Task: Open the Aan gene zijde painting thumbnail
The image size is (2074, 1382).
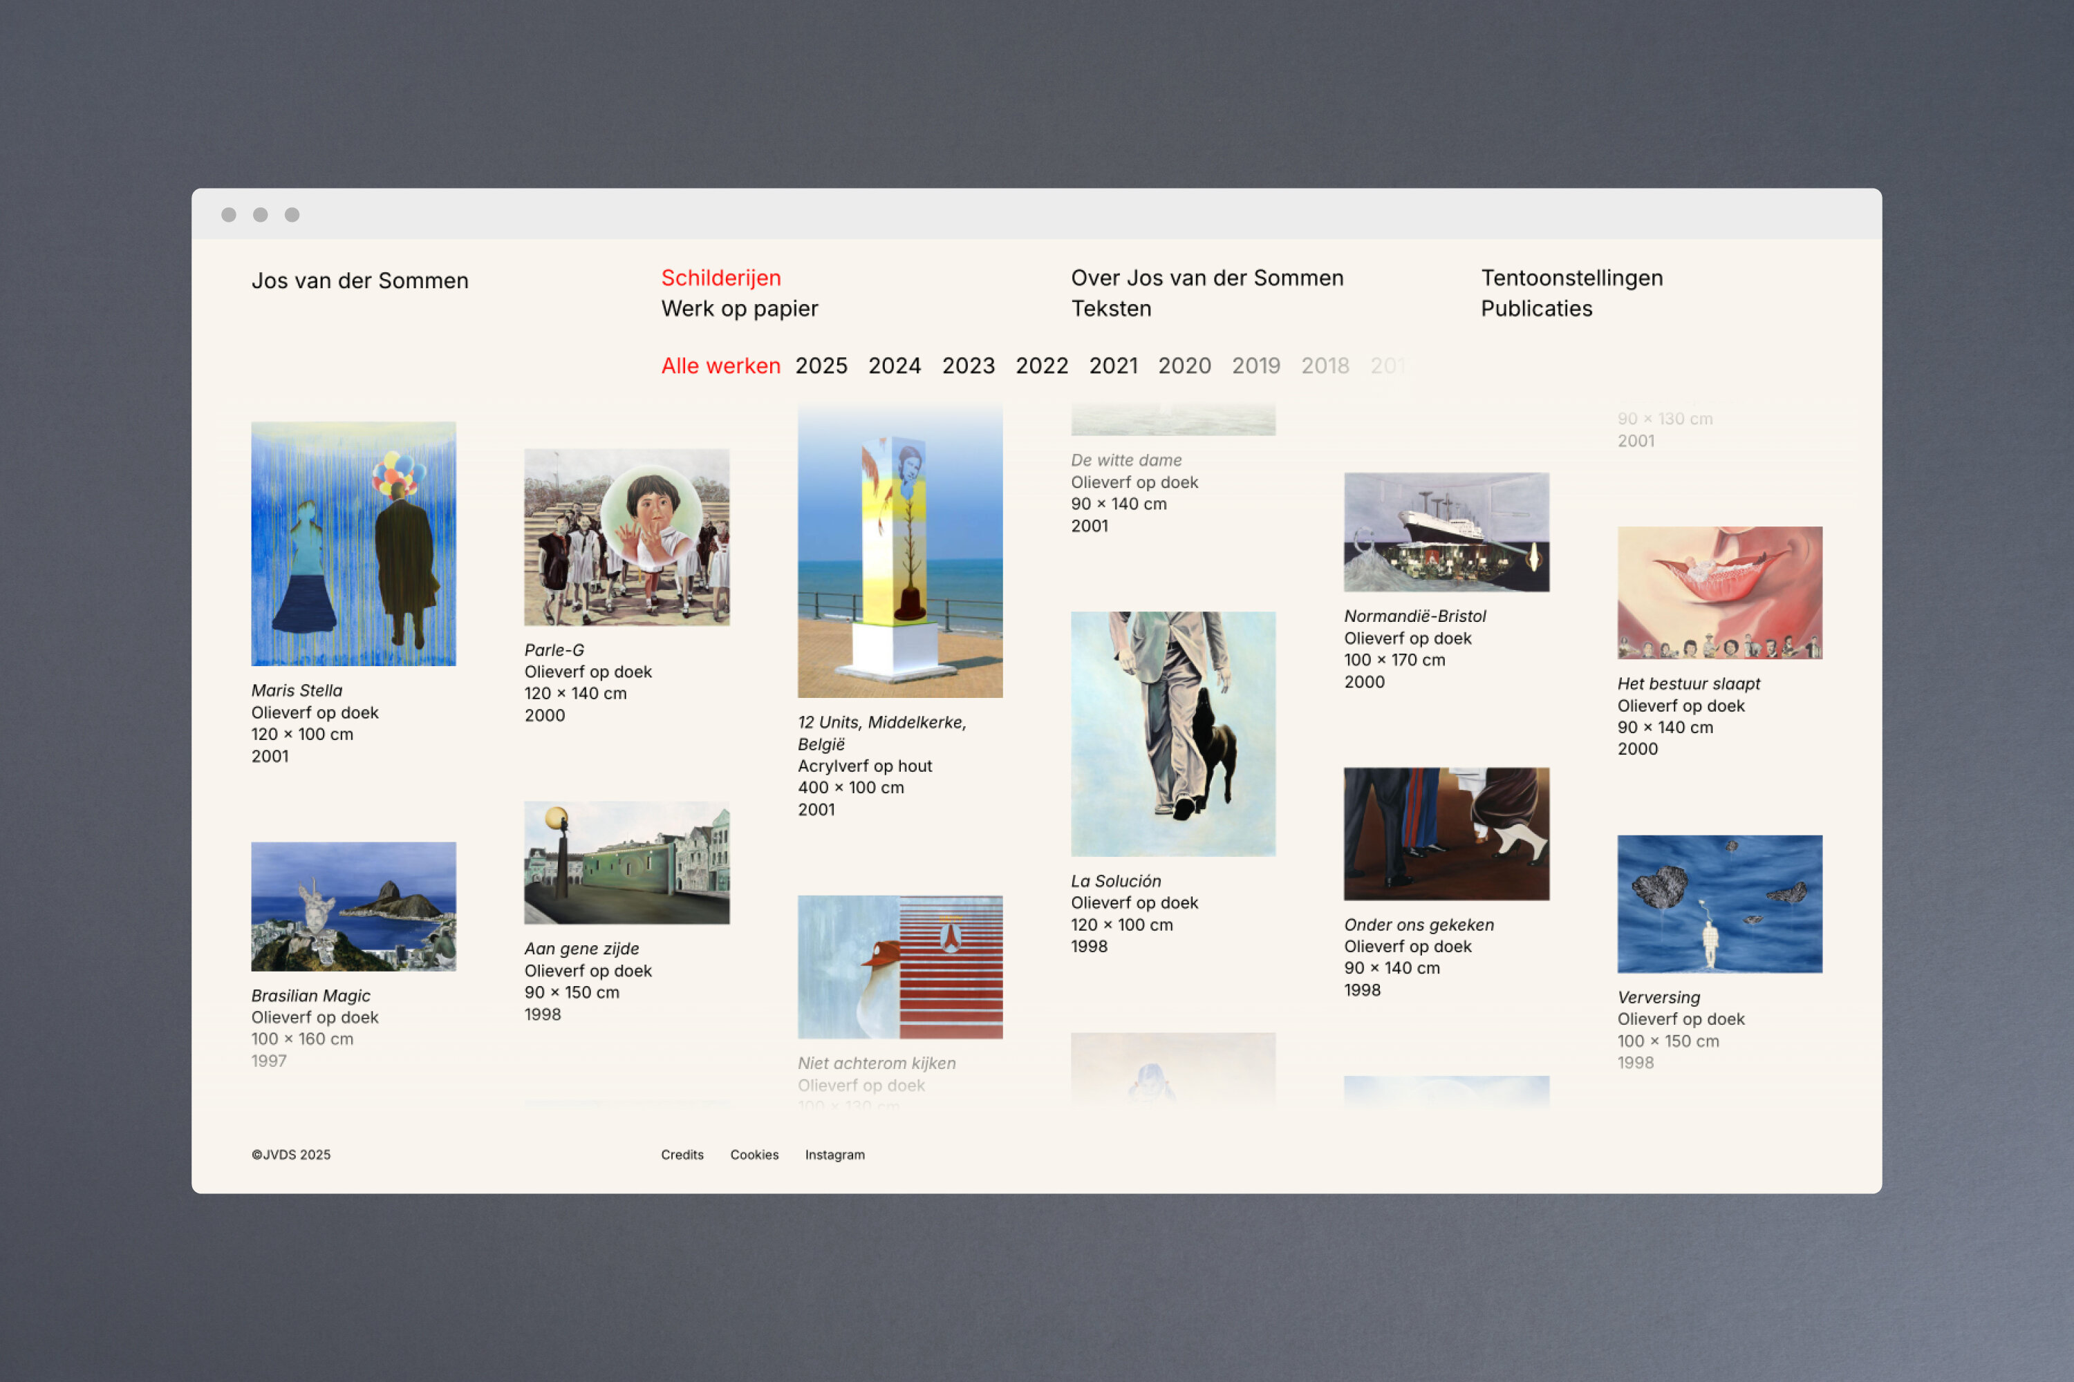Action: point(626,862)
